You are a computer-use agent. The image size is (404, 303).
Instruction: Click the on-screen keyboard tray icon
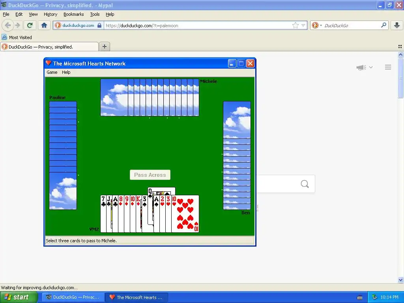360,297
